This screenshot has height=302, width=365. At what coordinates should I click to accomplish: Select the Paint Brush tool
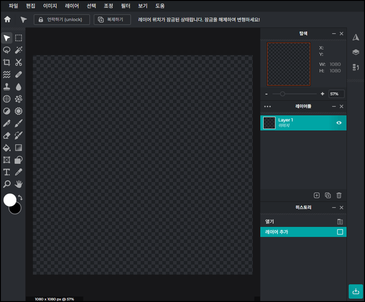click(19, 123)
